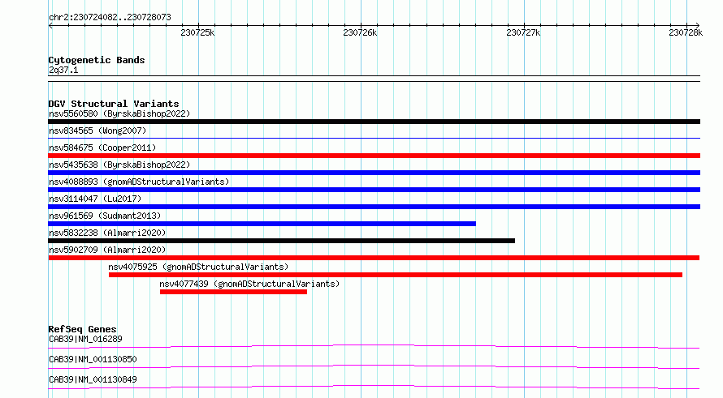723x398 pixels.
Task: Click the right arrow of the ruler
Action: pos(697,26)
